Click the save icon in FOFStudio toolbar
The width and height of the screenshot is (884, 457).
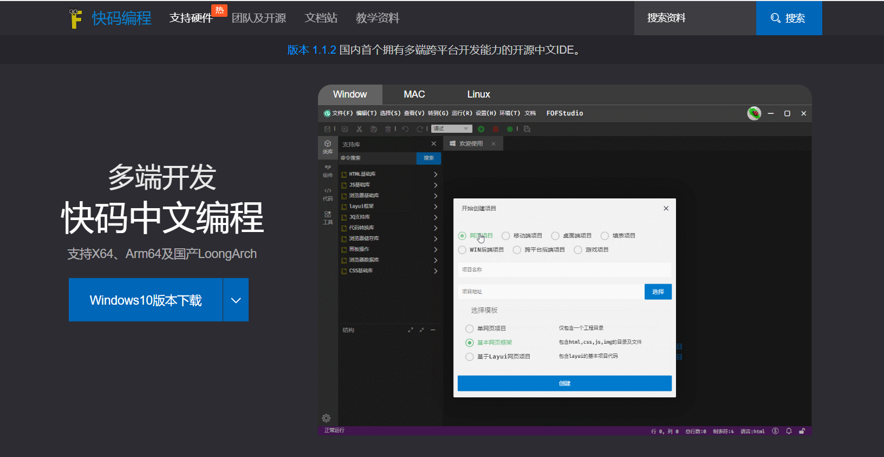click(x=327, y=129)
